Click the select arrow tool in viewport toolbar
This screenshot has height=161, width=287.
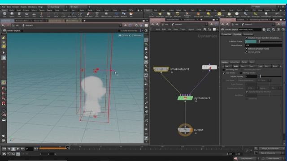coord(4,53)
